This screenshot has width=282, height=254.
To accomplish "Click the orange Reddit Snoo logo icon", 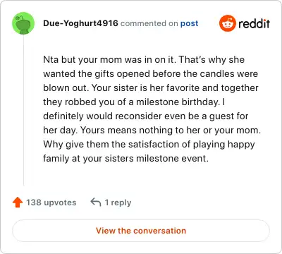I will tap(227, 23).
